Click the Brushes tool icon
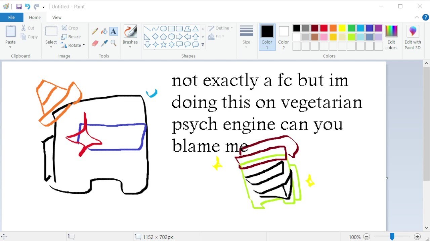This screenshot has width=430, height=241. (x=130, y=31)
